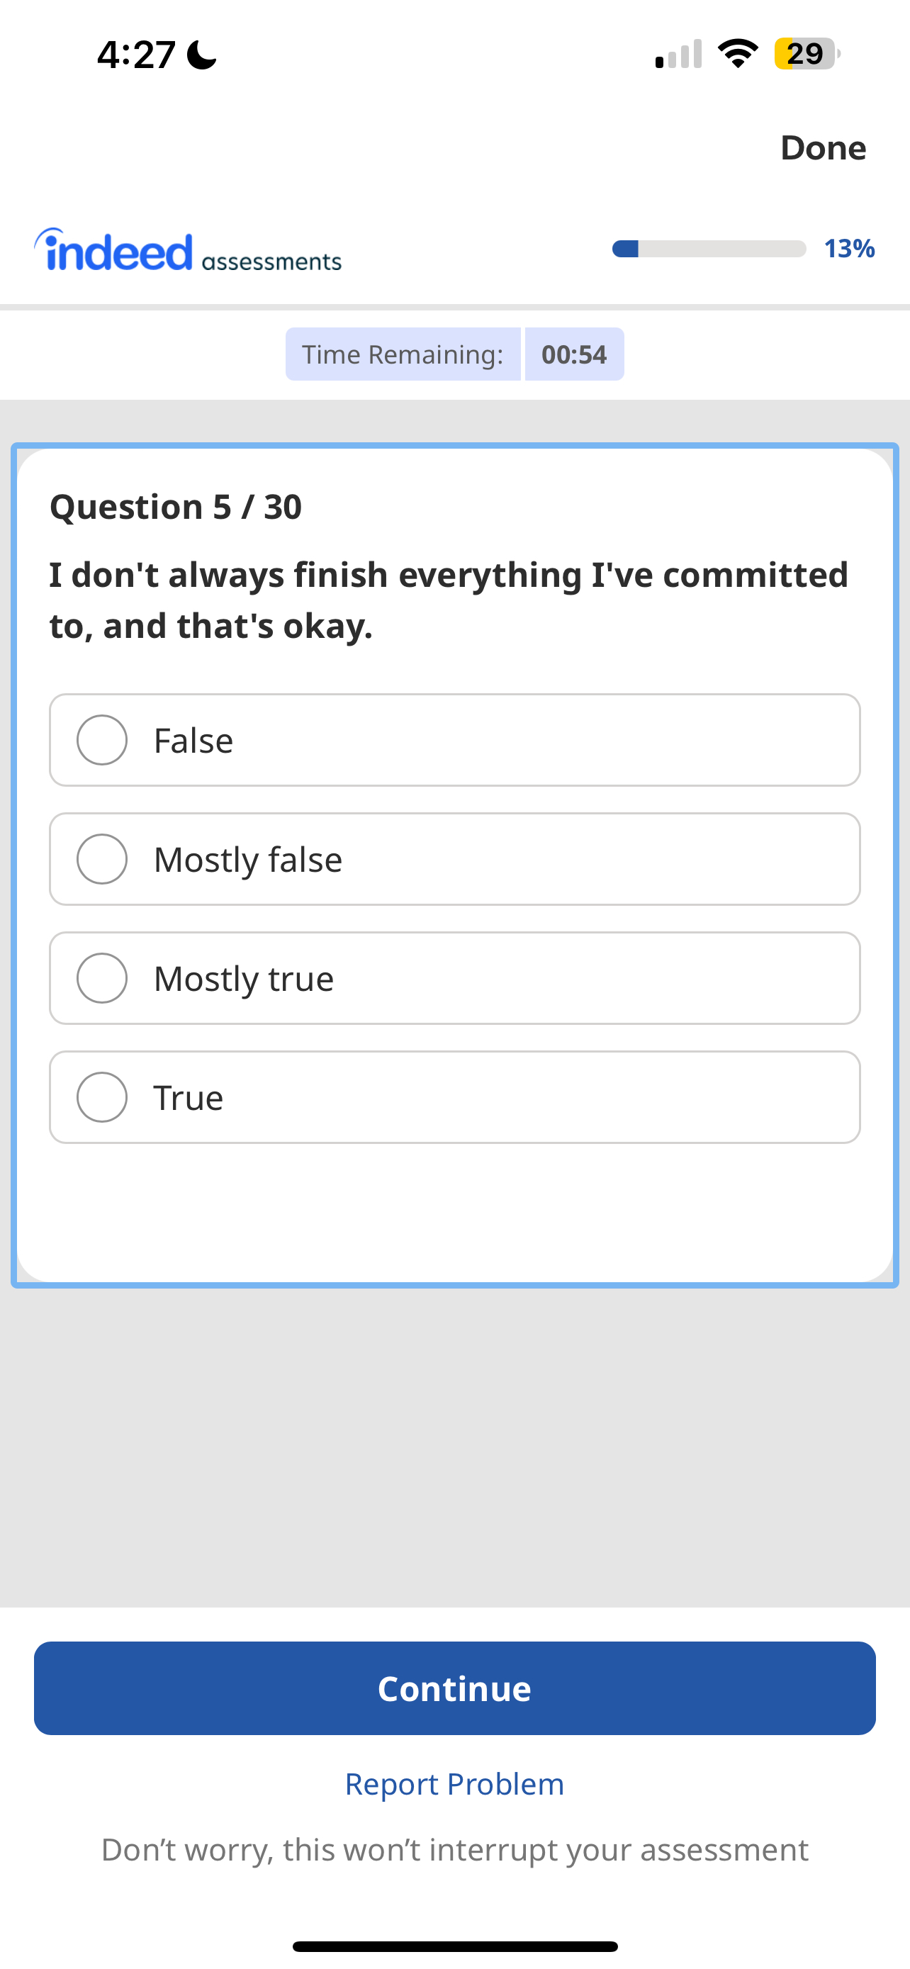Click the highlighted question card
The height and width of the screenshot is (1969, 910).
pos(454,1208)
